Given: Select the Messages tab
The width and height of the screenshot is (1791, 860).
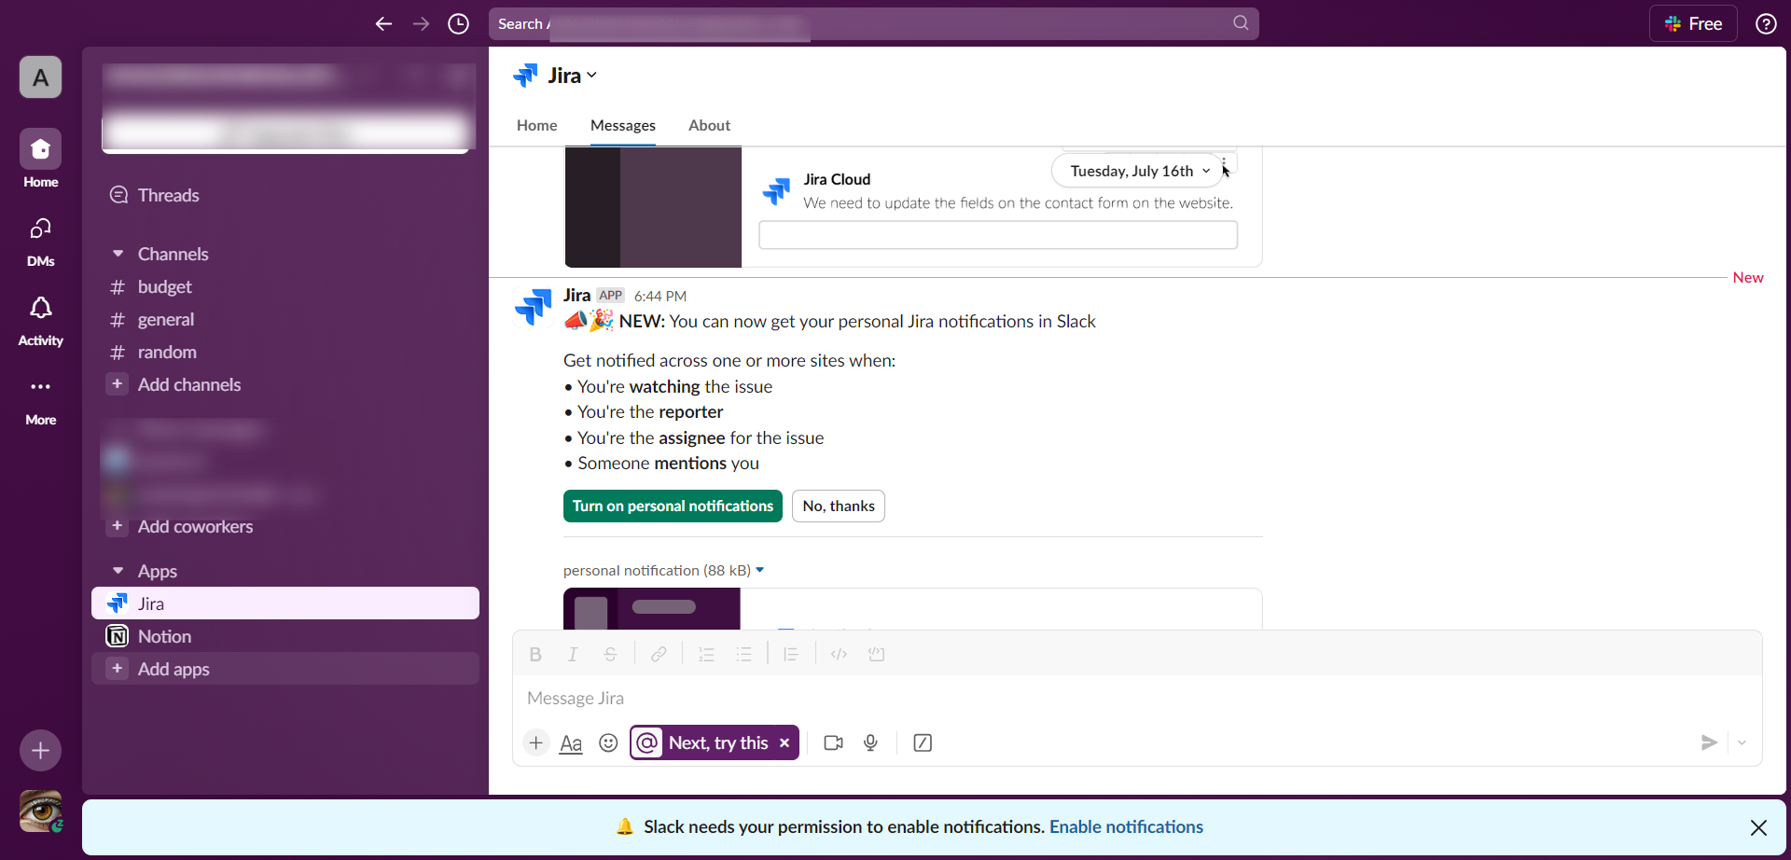Looking at the screenshot, I should click(x=623, y=125).
